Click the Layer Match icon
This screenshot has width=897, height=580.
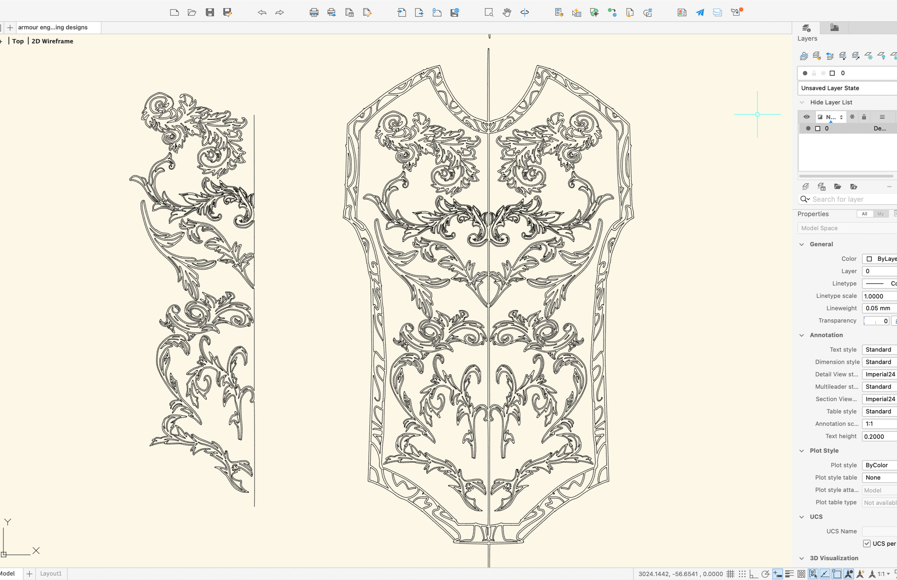click(816, 56)
